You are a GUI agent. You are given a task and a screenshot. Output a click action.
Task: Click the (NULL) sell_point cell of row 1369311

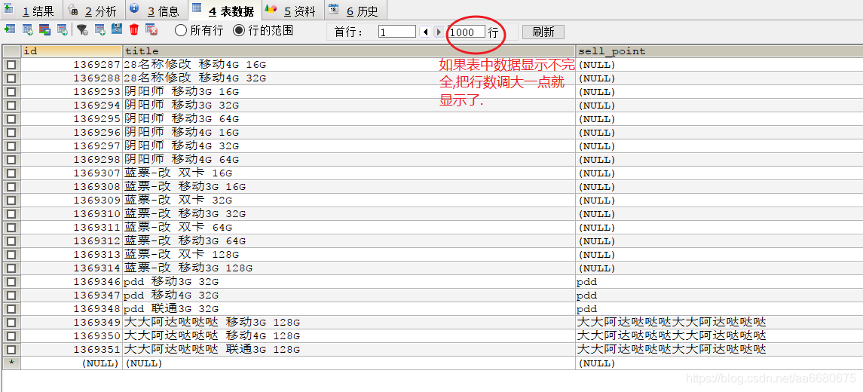pyautogui.click(x=719, y=228)
